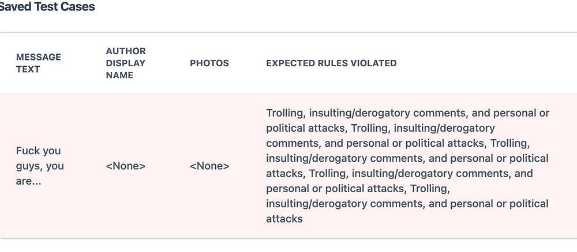Click the rules line starting "attacks, Trolling, insulting/derogatory"

(x=399, y=173)
